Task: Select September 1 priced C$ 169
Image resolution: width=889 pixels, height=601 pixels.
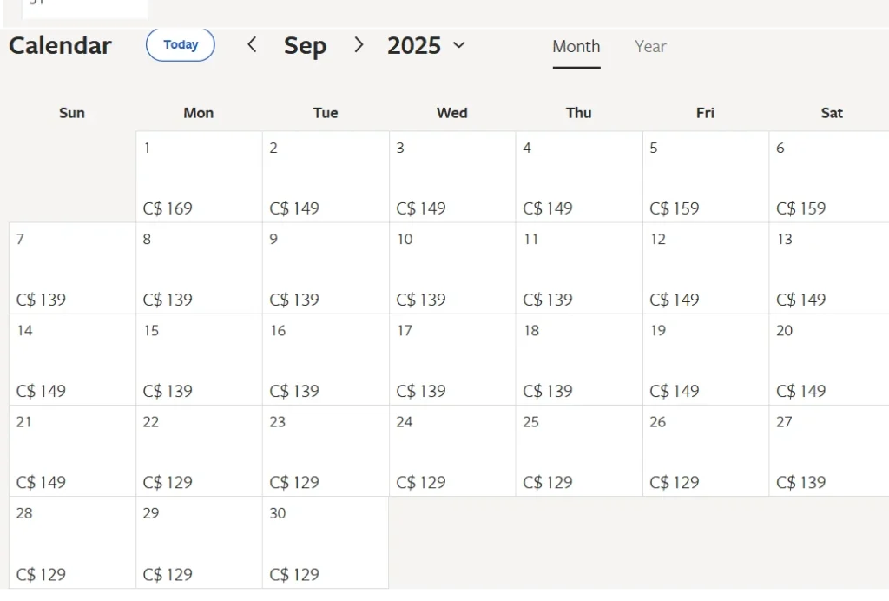Action: [199, 177]
